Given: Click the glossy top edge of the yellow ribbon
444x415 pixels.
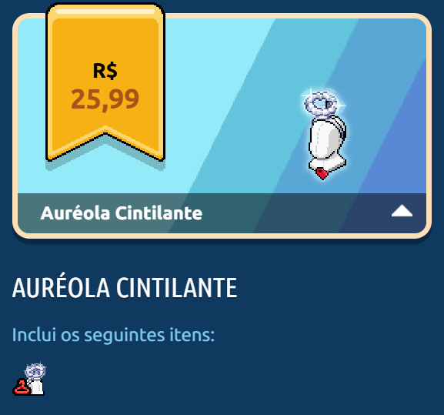Looking at the screenshot, I should [105, 12].
